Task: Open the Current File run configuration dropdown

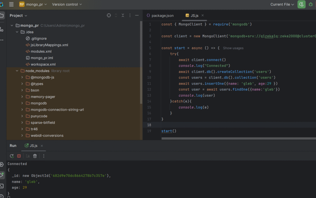Action: tap(282, 4)
